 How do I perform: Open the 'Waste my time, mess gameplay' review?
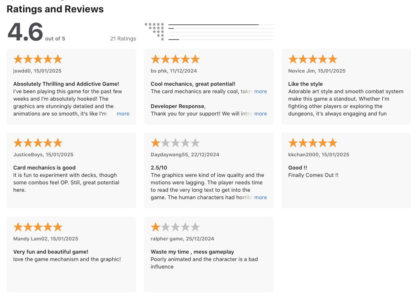[x=209, y=254]
